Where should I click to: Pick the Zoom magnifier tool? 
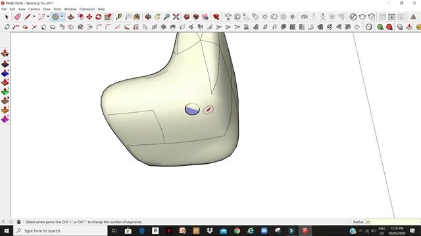coord(166,17)
